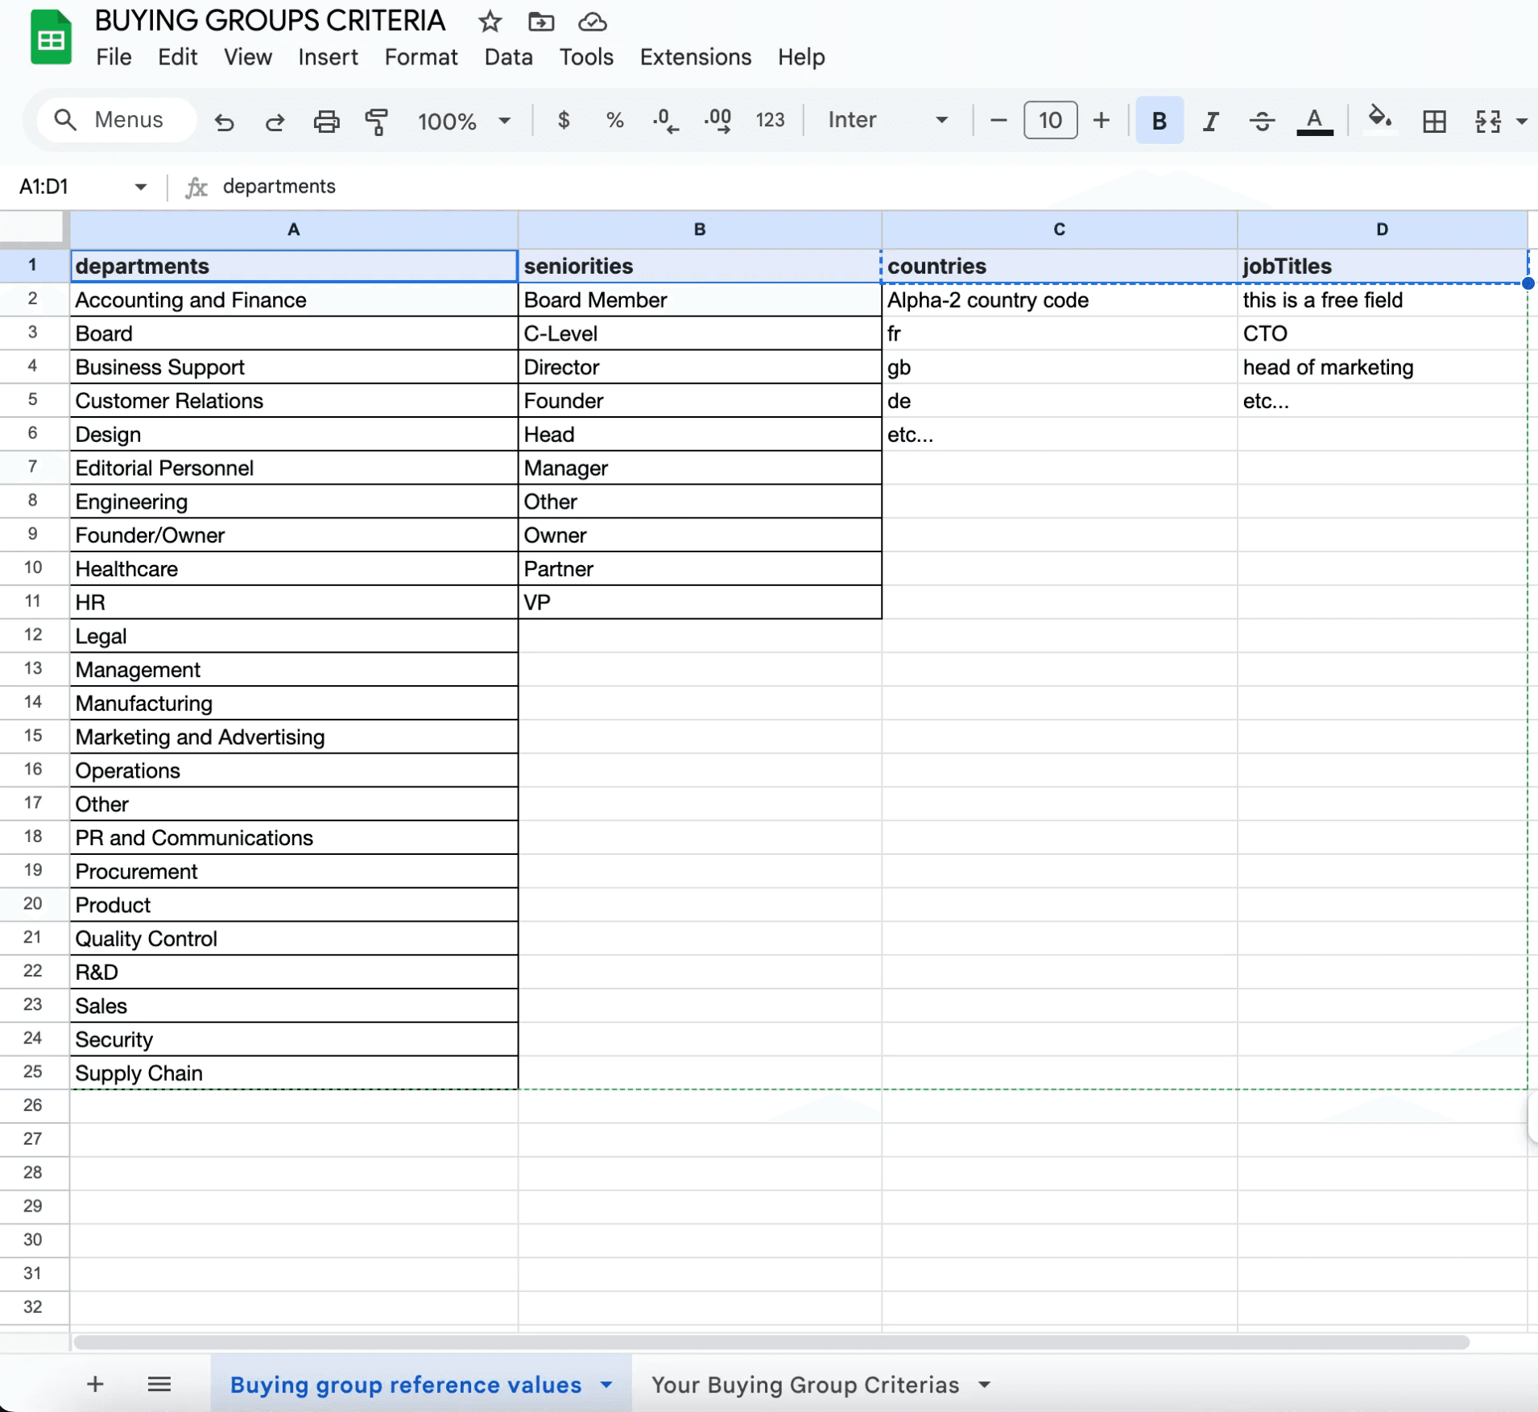Select the cell VP
This screenshot has height=1412, width=1538.
(700, 602)
